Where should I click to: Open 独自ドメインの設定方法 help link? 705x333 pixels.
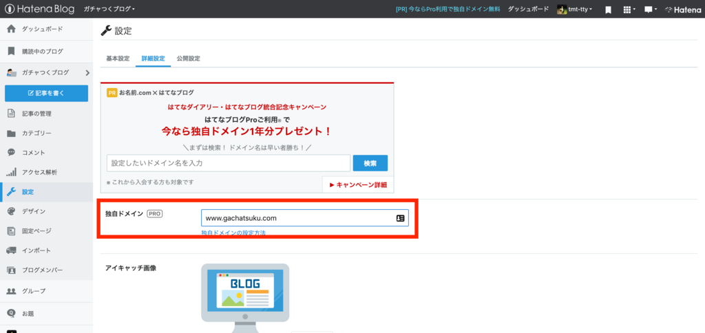(x=233, y=233)
